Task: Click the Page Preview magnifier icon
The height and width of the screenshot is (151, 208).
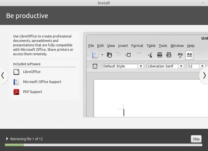Action: (169, 55)
